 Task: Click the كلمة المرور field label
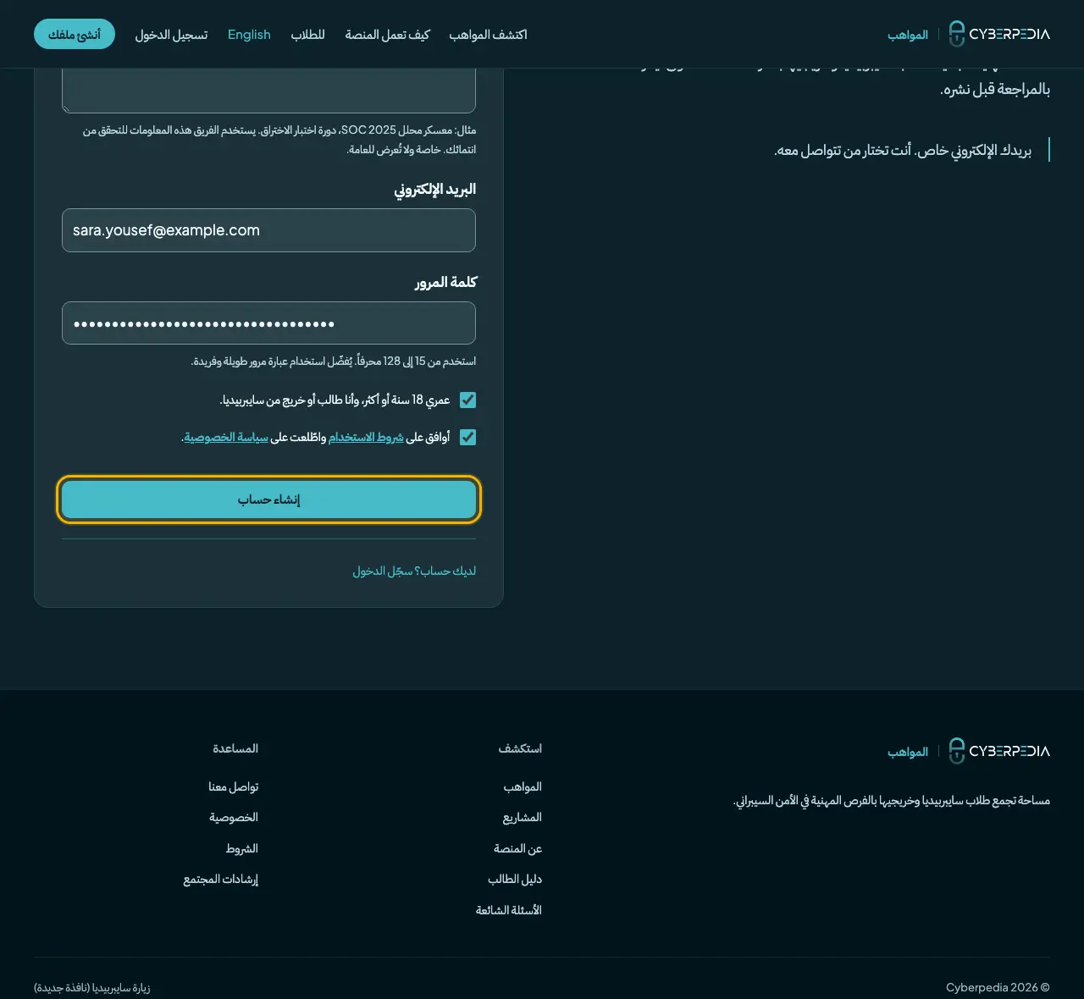tap(445, 282)
